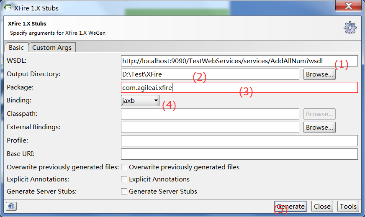Click the Close button at bottom
This screenshot has height=217, width=365.
point(322,206)
